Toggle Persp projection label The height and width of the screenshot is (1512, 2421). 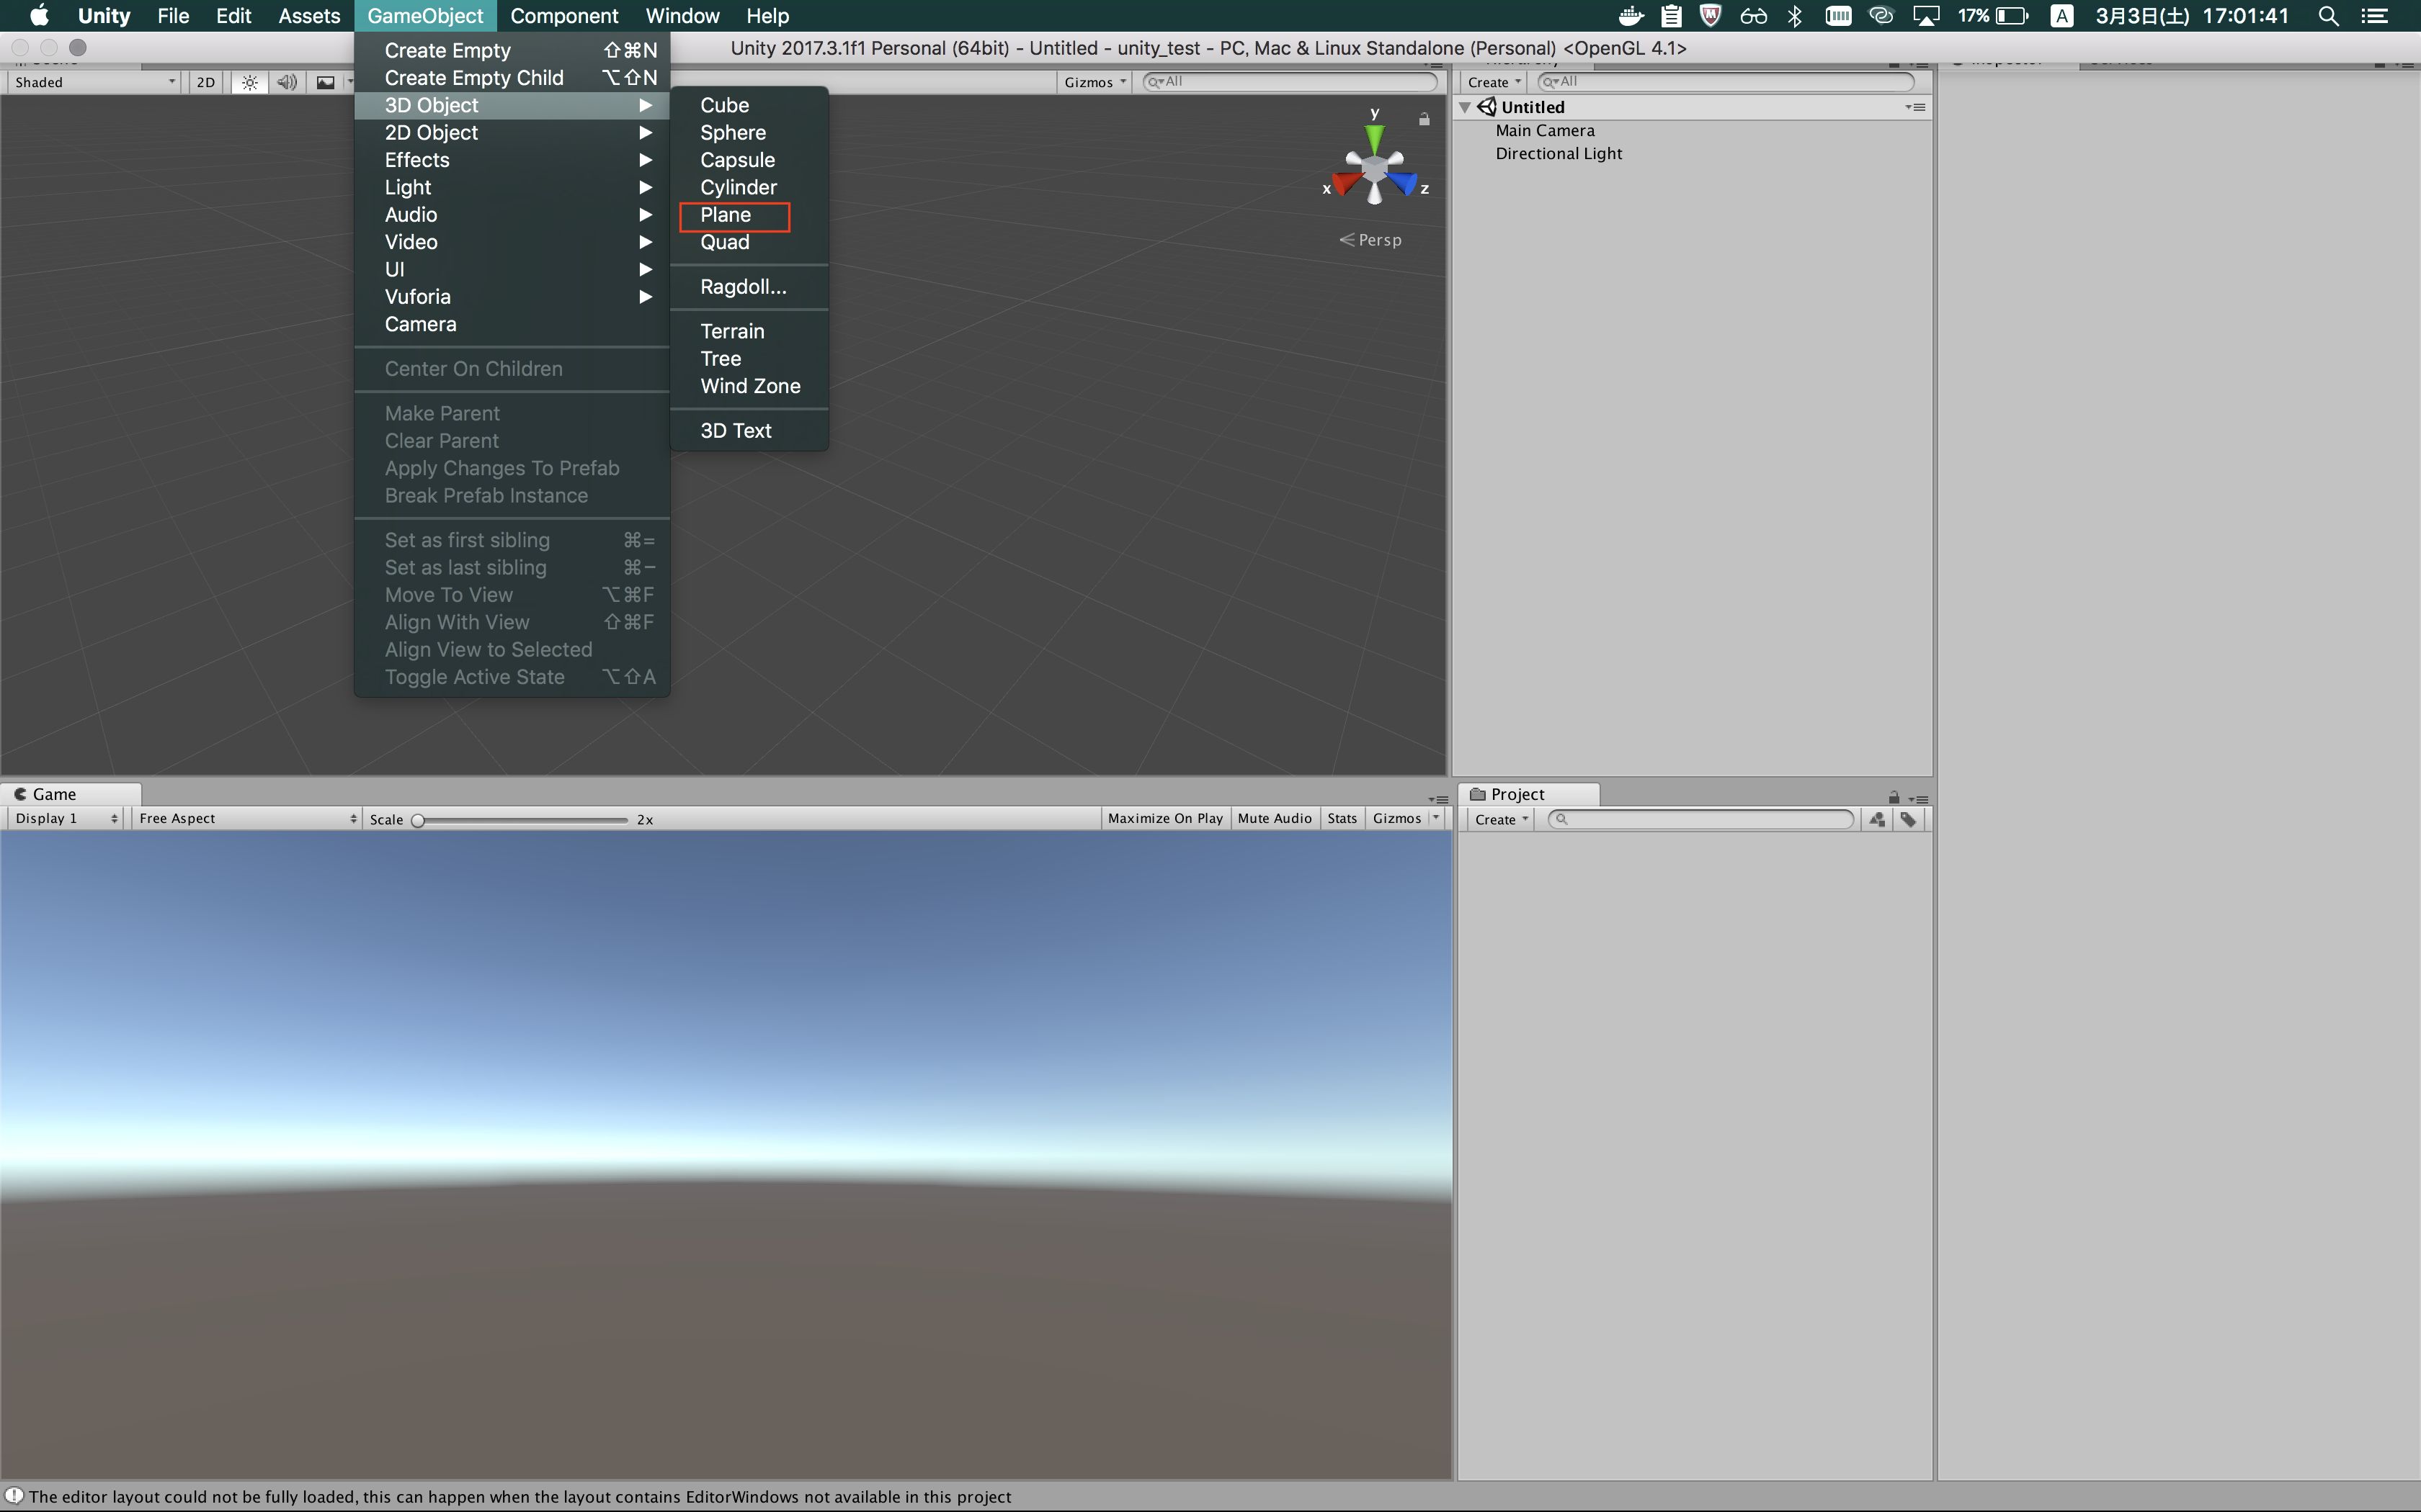[x=1370, y=240]
